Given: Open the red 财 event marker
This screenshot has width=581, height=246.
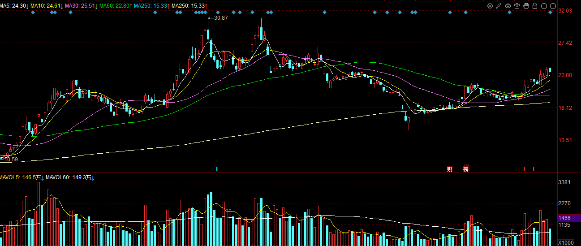Looking at the screenshot, I should coord(450,169).
